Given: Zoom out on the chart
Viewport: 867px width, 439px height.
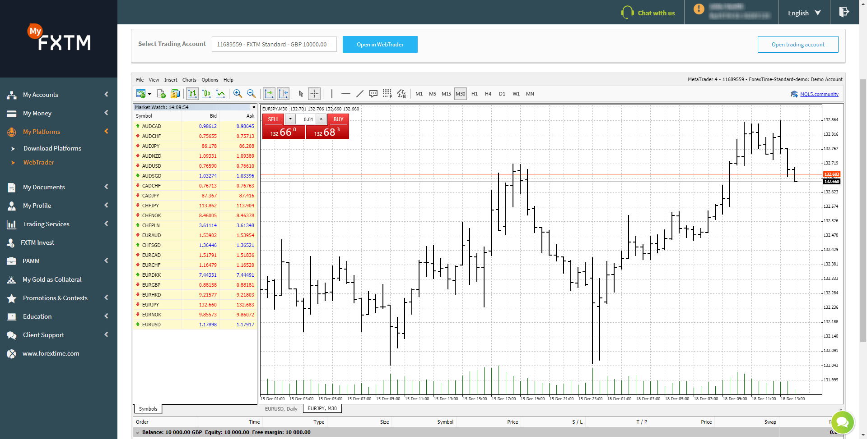Looking at the screenshot, I should (x=252, y=94).
